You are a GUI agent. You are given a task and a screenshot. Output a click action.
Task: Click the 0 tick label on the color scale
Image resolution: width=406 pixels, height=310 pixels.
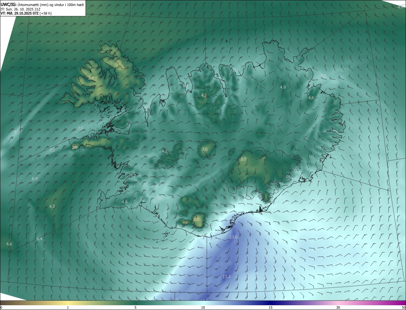(x=1, y=308)
